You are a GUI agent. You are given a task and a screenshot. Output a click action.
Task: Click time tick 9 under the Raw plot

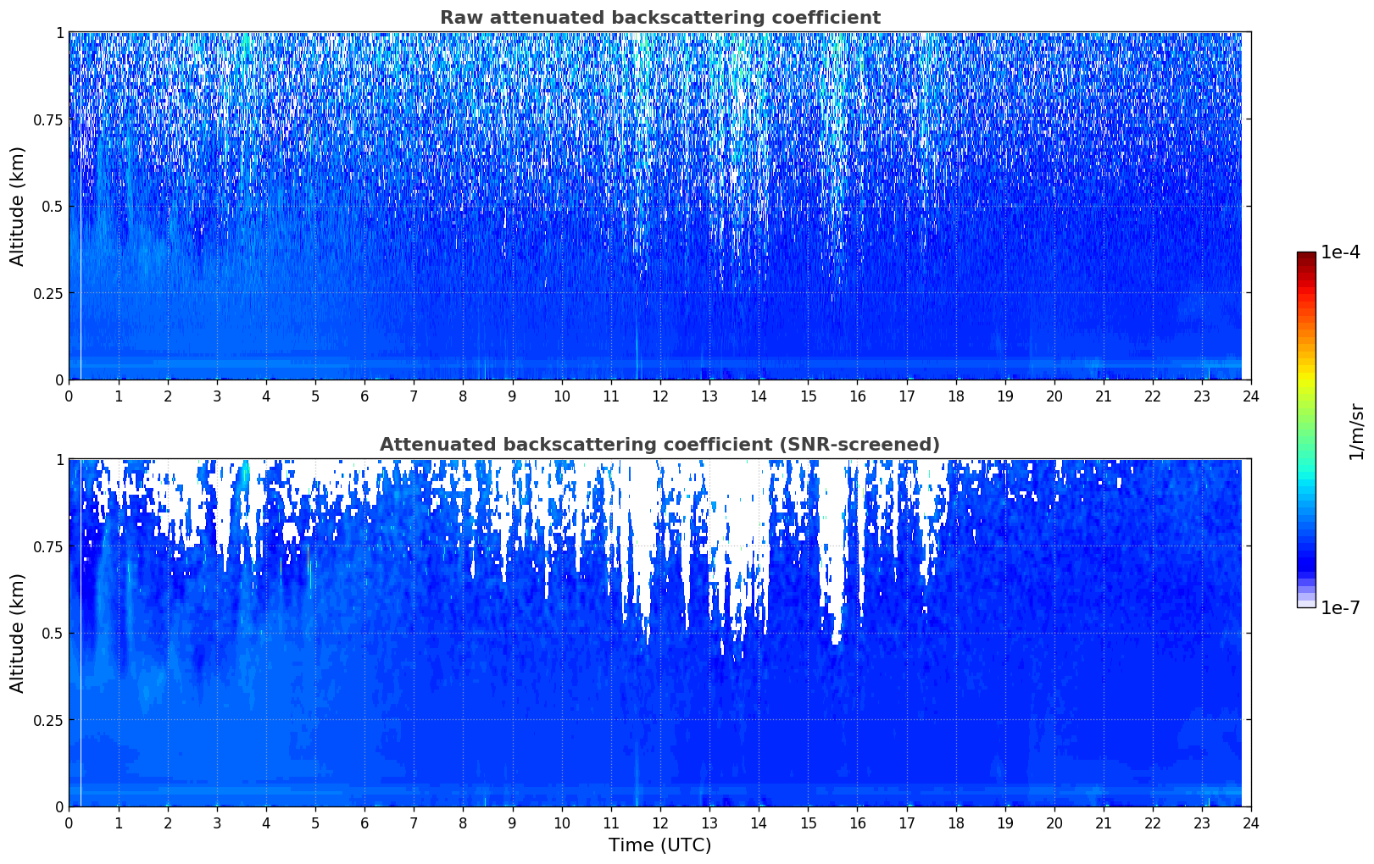[x=512, y=396]
